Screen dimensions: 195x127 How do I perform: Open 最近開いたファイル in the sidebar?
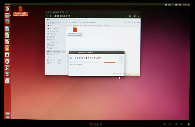pyautogui.click(x=55, y=23)
